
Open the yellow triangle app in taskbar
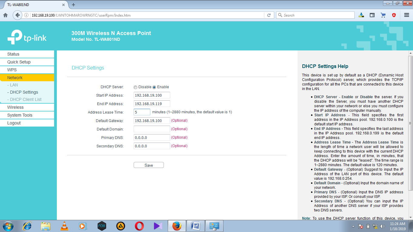(121, 226)
